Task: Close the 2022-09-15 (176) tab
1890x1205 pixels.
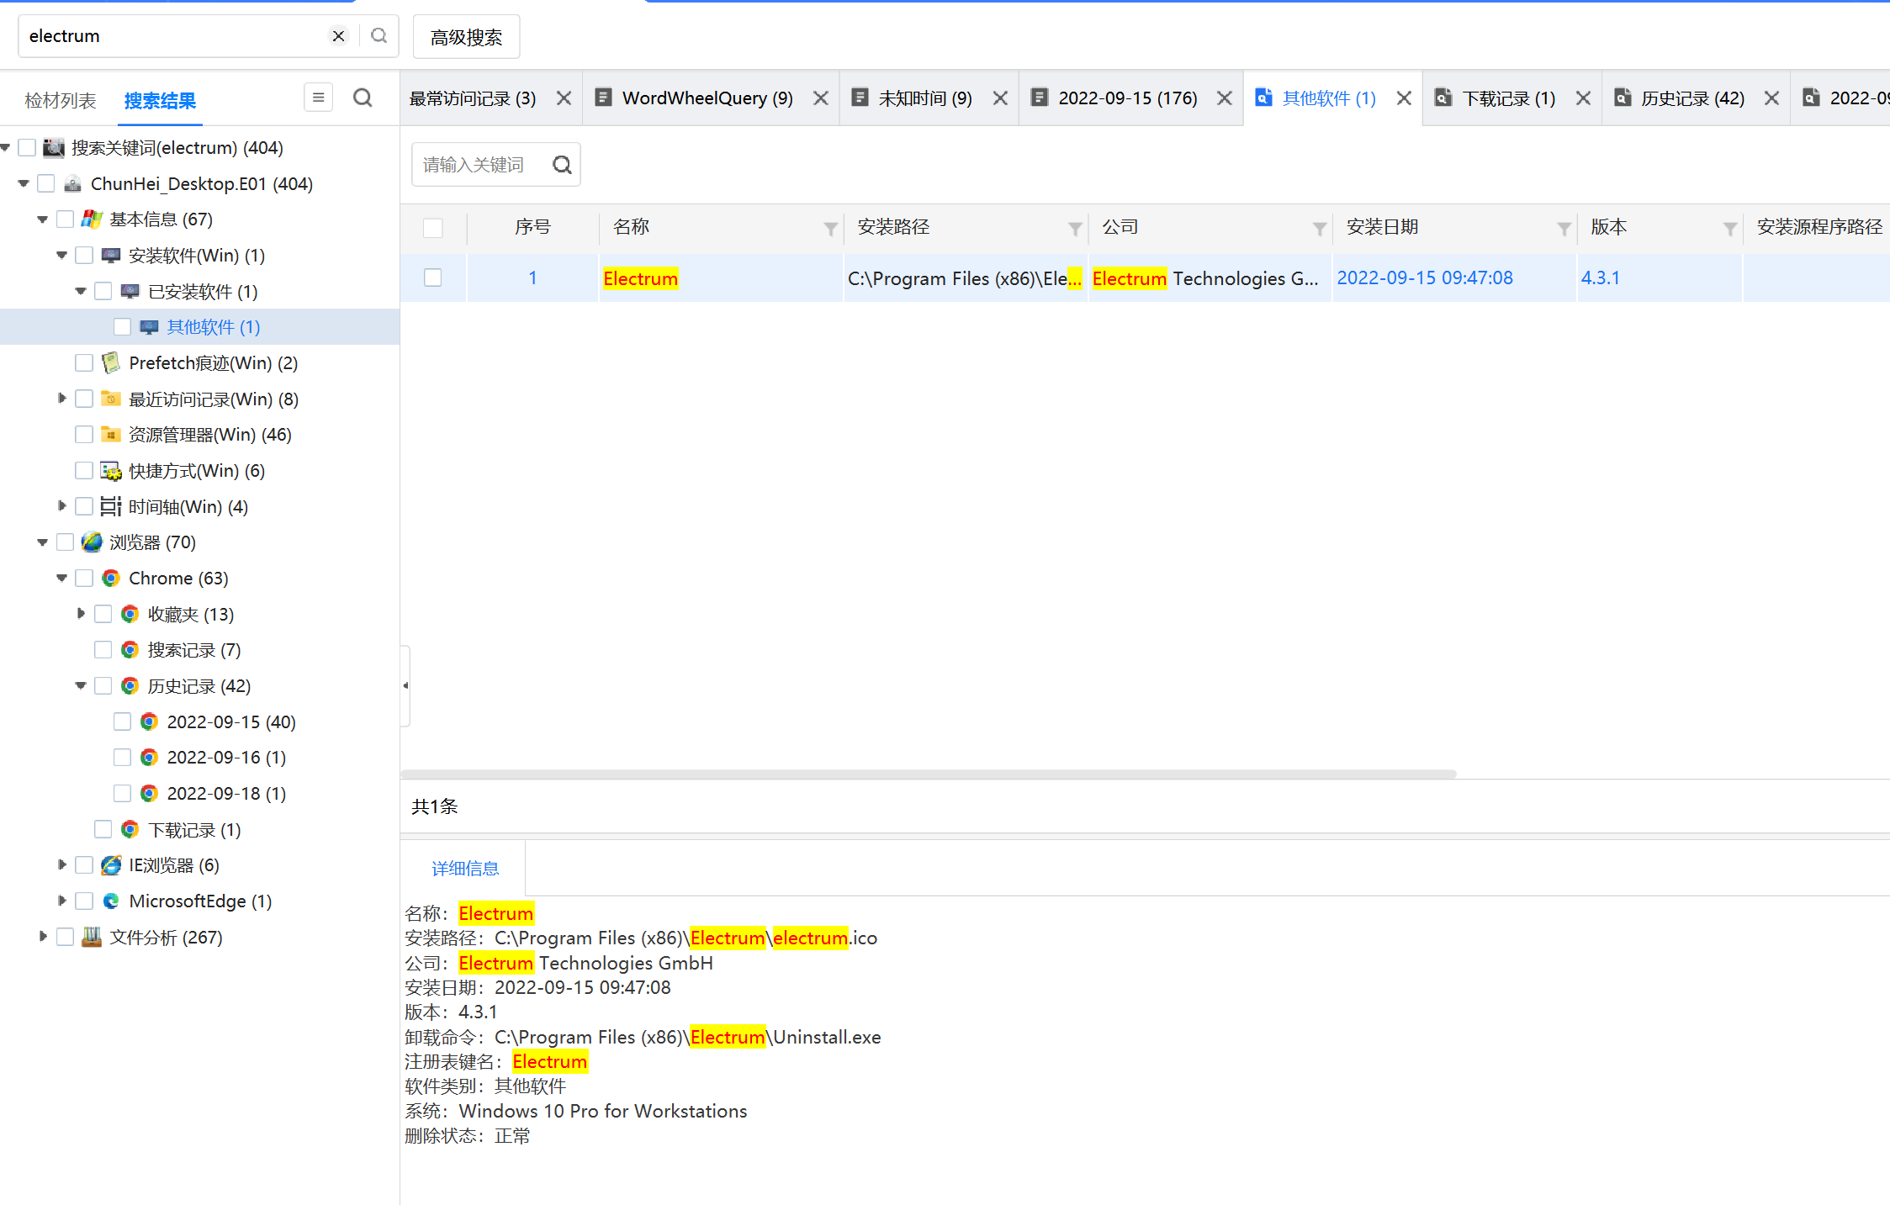Action: coord(1225,98)
